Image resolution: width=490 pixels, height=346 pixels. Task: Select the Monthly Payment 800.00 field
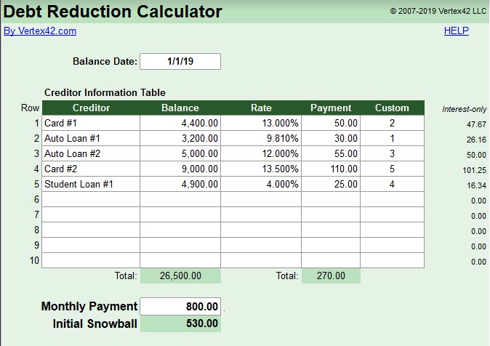180,307
